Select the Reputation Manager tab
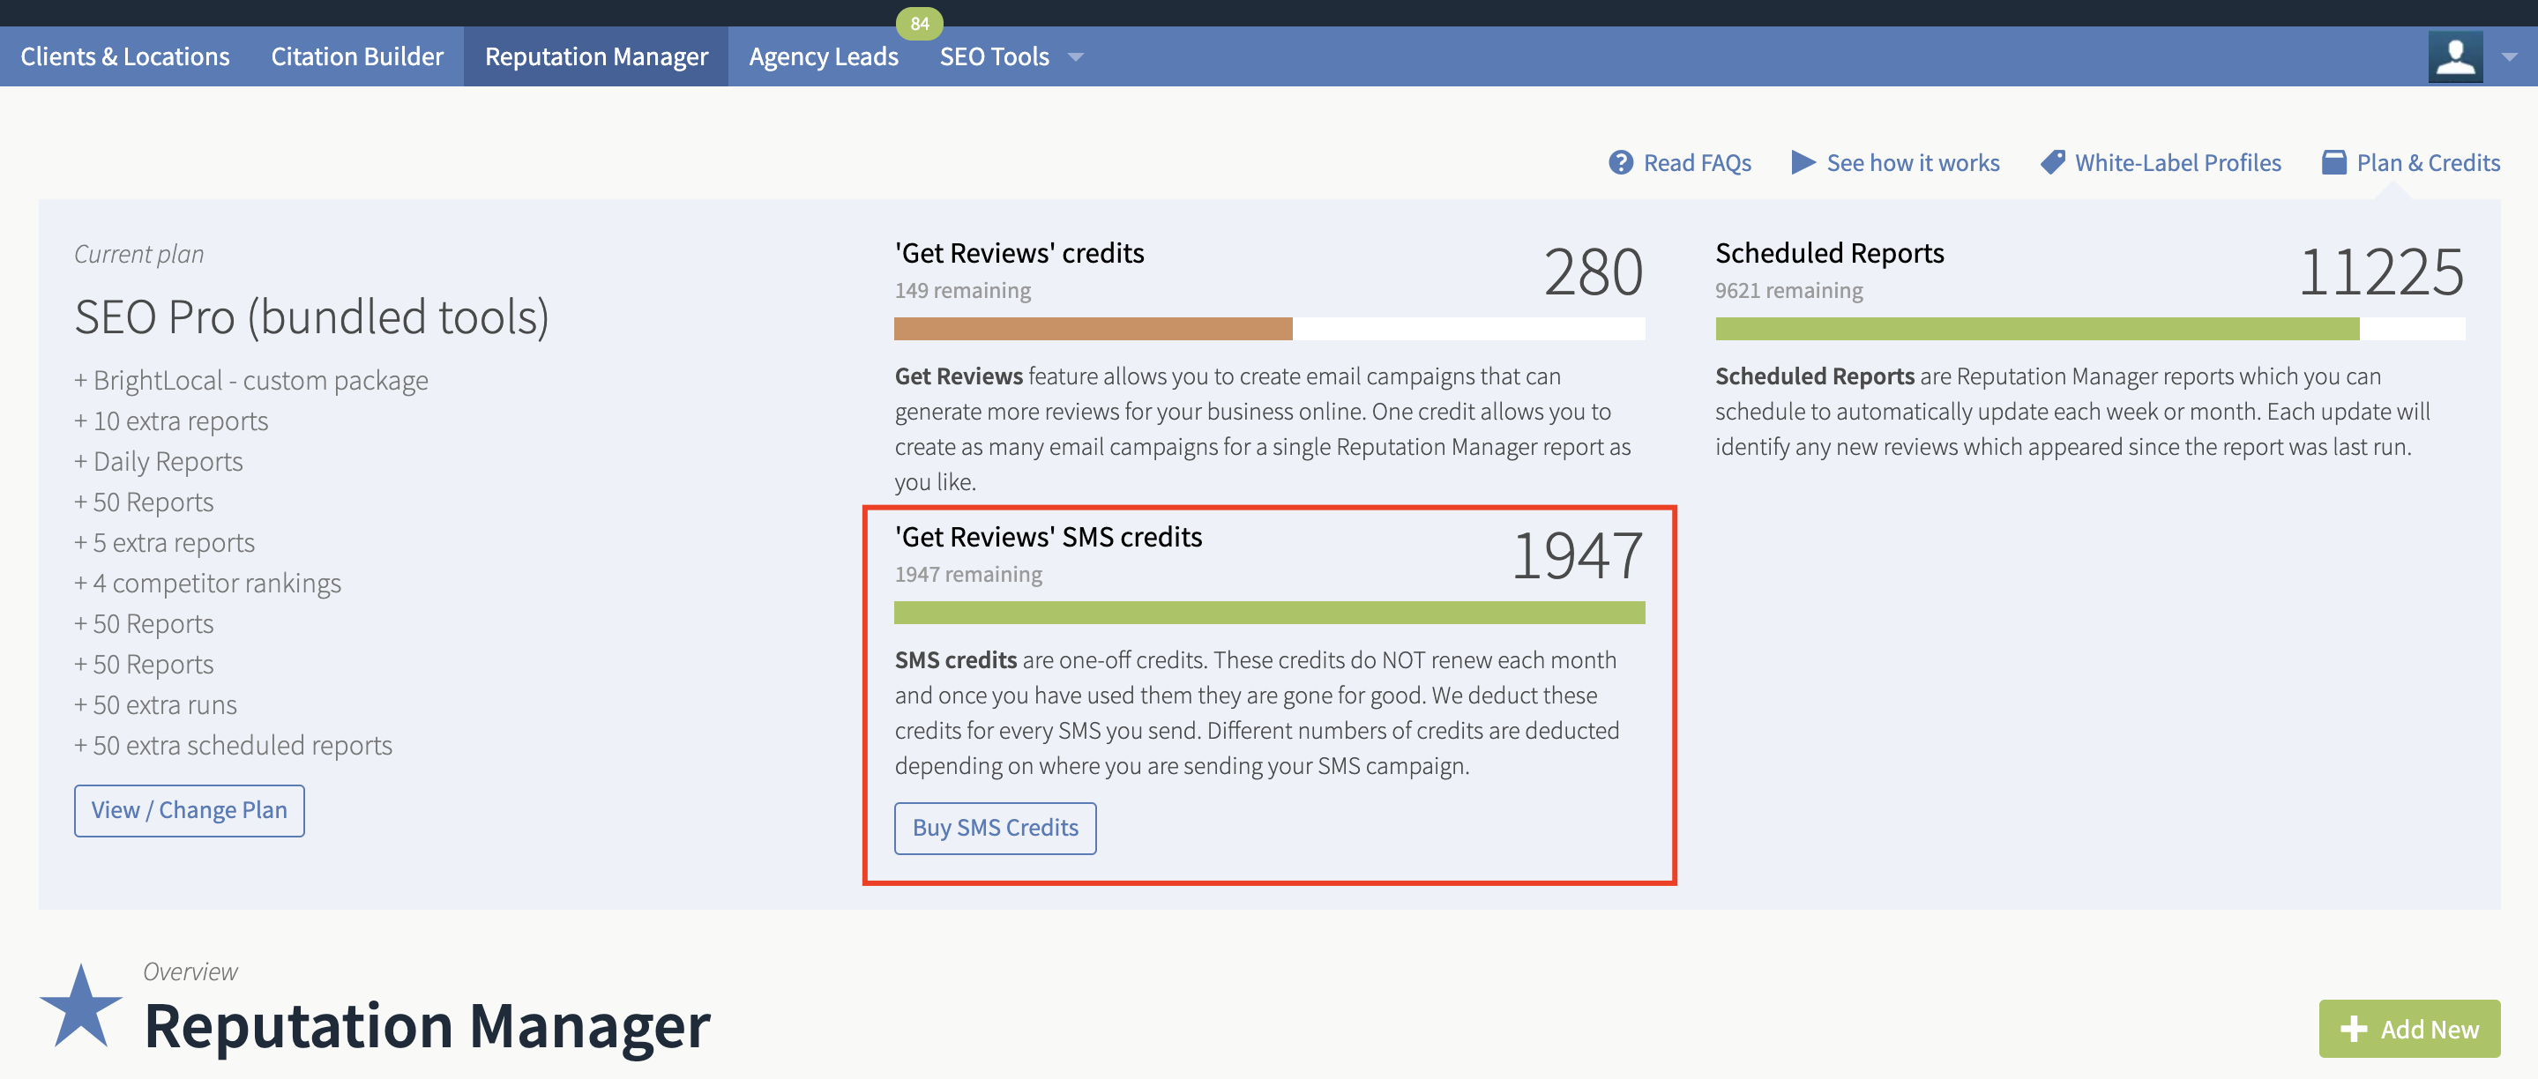Viewport: 2538px width, 1079px height. [596, 56]
